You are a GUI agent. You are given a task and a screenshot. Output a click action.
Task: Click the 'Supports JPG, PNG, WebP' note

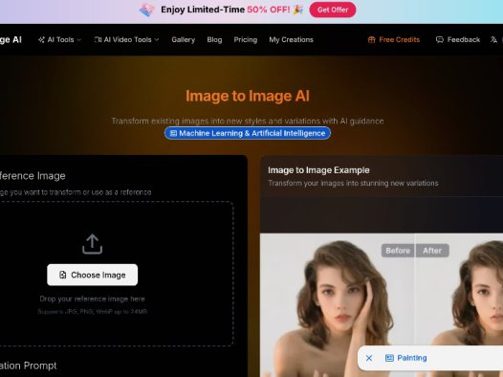pos(93,312)
